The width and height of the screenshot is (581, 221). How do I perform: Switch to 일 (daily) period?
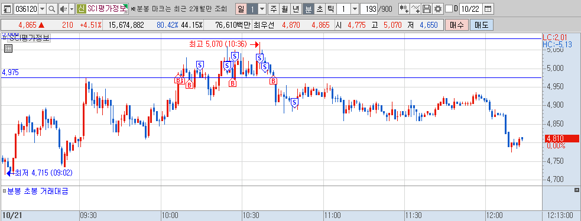click(241, 8)
